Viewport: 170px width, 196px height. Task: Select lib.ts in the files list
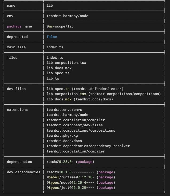(x=53, y=79)
